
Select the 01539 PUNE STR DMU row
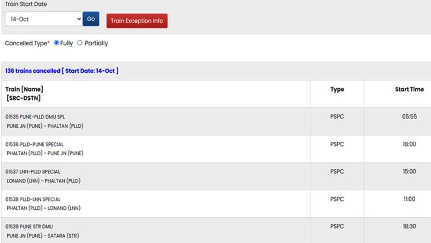[x=29, y=227]
